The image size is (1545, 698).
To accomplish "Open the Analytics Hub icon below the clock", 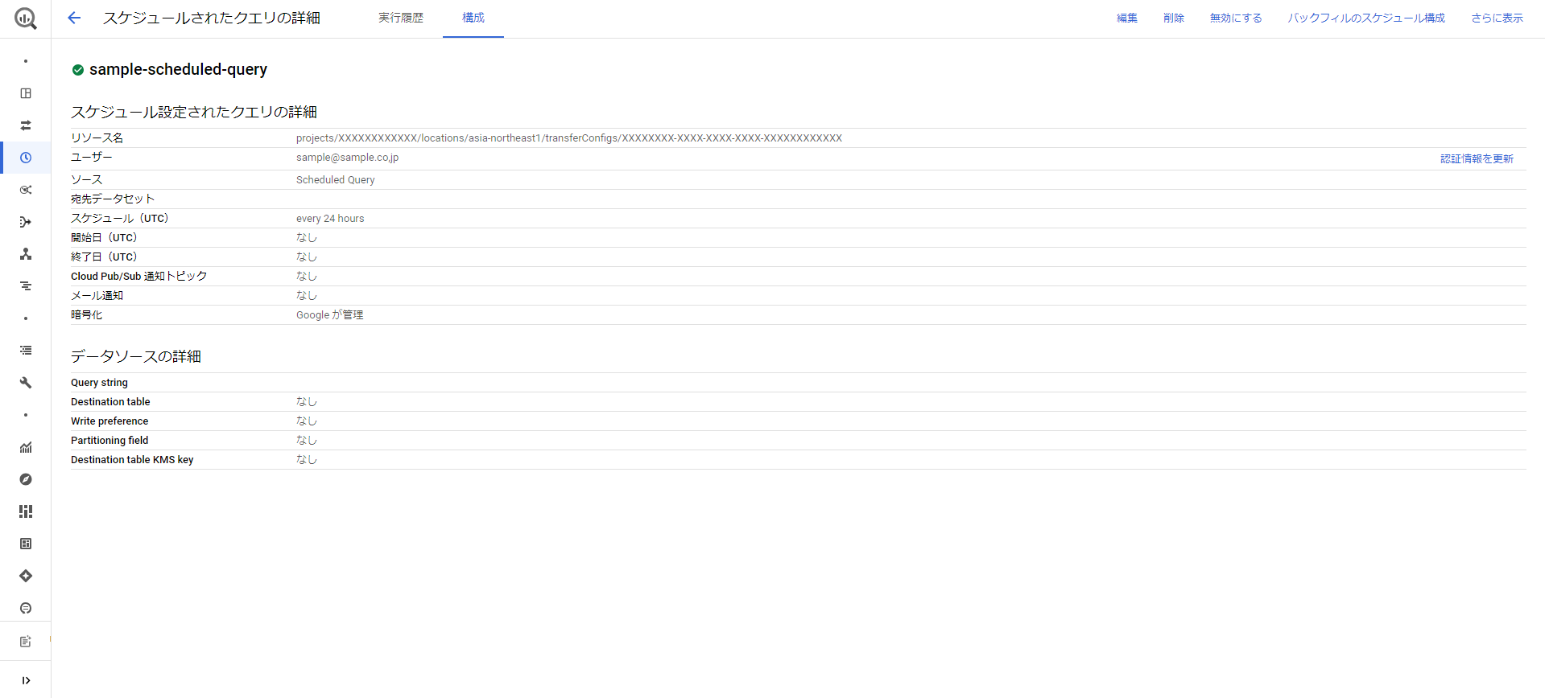I will click(26, 190).
